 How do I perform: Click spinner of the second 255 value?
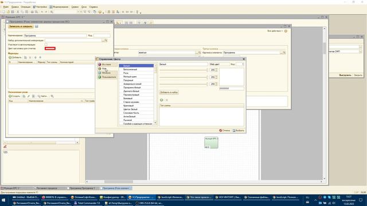(217, 77)
